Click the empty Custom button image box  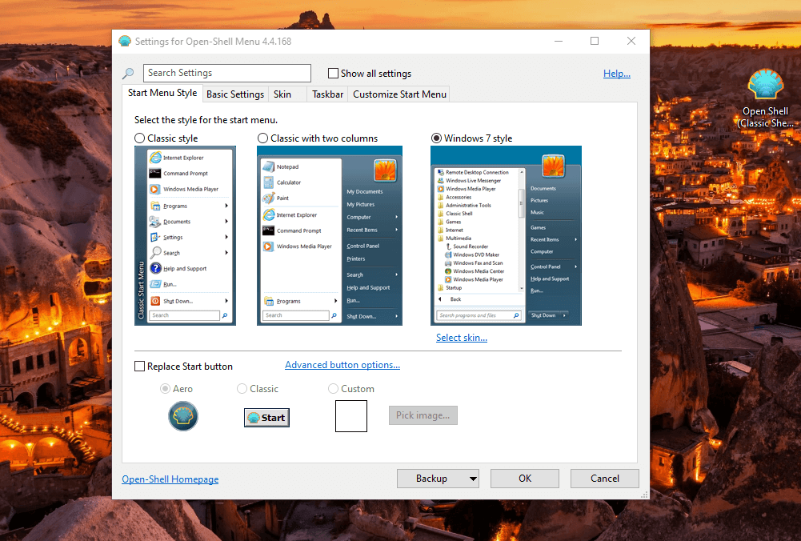pyautogui.click(x=350, y=416)
